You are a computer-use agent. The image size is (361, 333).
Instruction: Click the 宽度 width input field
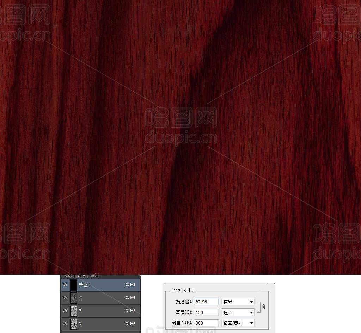click(206, 302)
